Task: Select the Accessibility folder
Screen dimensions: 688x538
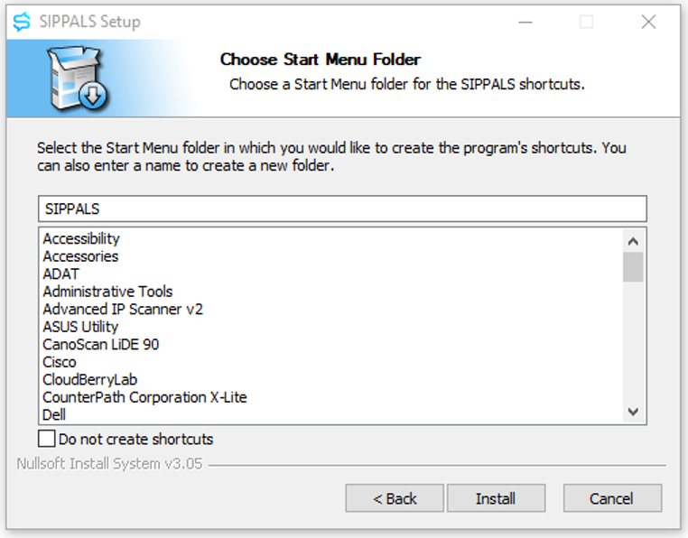Action: [81, 238]
